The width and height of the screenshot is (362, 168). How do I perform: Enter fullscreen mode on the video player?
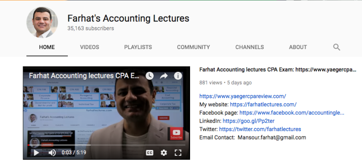point(178,153)
